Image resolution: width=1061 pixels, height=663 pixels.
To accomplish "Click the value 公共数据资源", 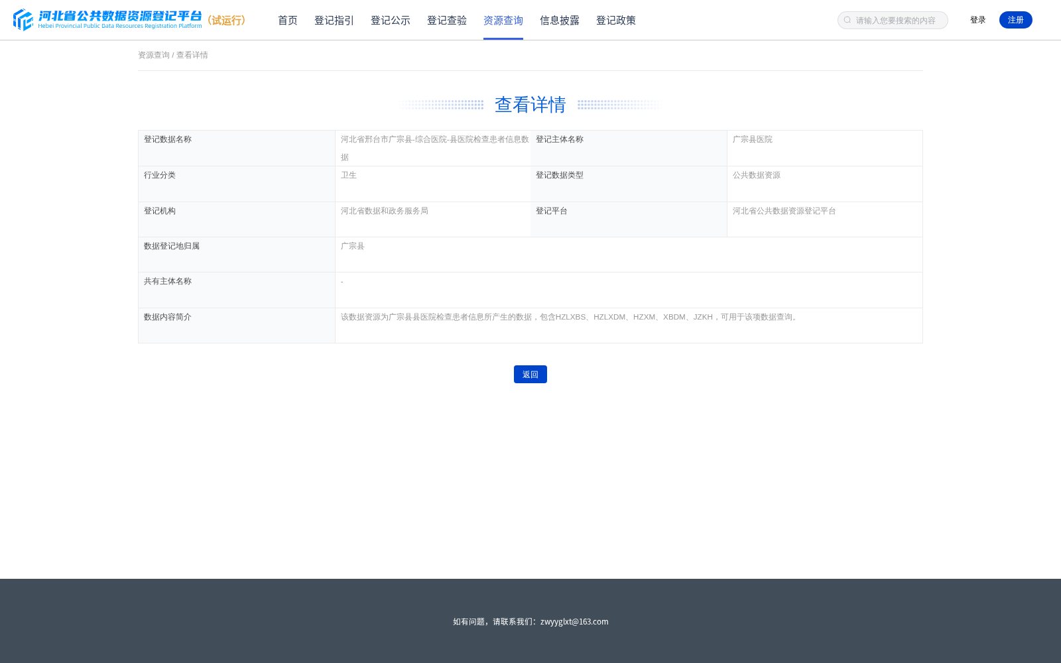I will 757,175.
